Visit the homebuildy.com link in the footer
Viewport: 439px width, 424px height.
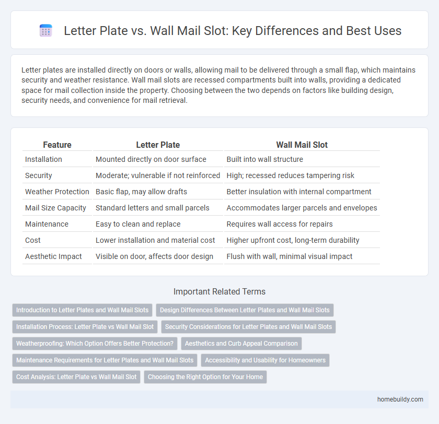coord(400,399)
